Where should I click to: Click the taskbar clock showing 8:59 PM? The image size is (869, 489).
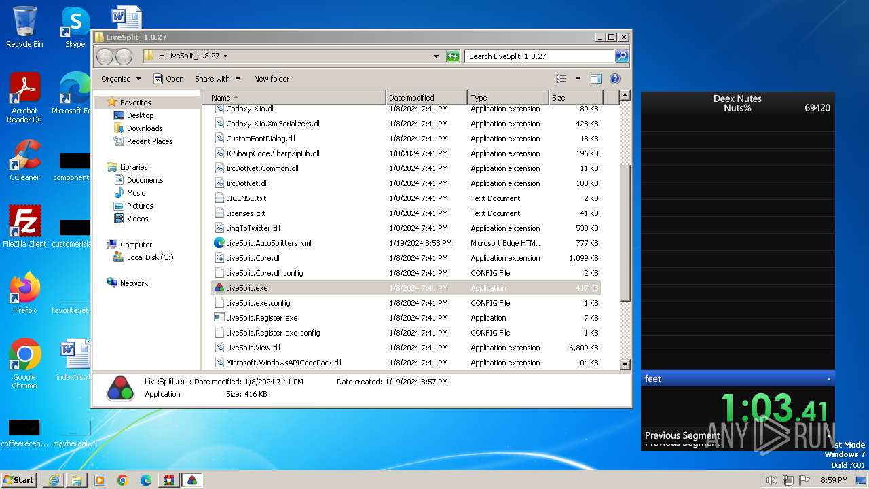[x=834, y=480]
